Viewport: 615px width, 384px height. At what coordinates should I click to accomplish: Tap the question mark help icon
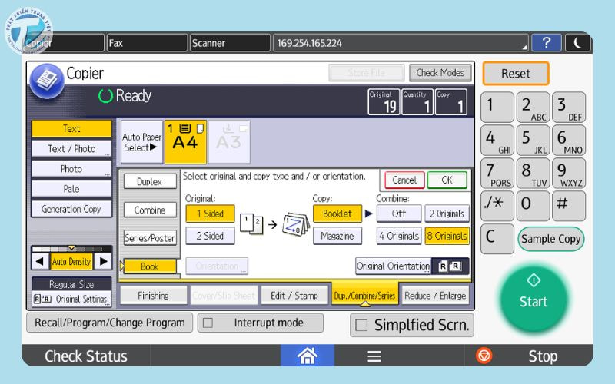coord(546,43)
